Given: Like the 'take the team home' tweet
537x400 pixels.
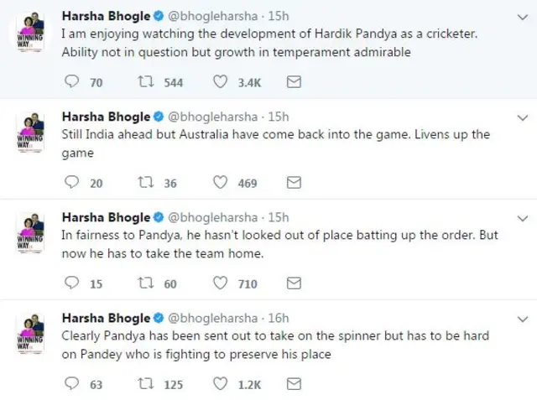Looking at the screenshot, I should tap(221, 283).
